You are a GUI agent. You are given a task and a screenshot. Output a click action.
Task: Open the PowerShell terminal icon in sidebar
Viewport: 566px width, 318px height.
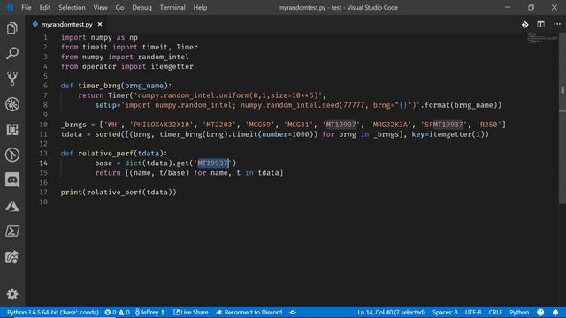pos(12,231)
